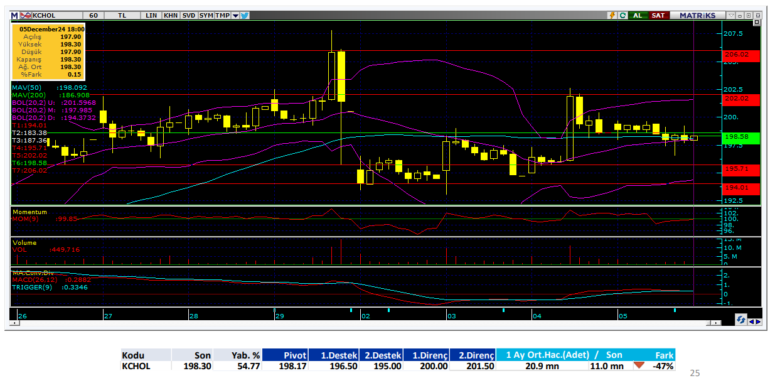
Task: Toggle the SVD option in toolbar
Action: click(188, 15)
